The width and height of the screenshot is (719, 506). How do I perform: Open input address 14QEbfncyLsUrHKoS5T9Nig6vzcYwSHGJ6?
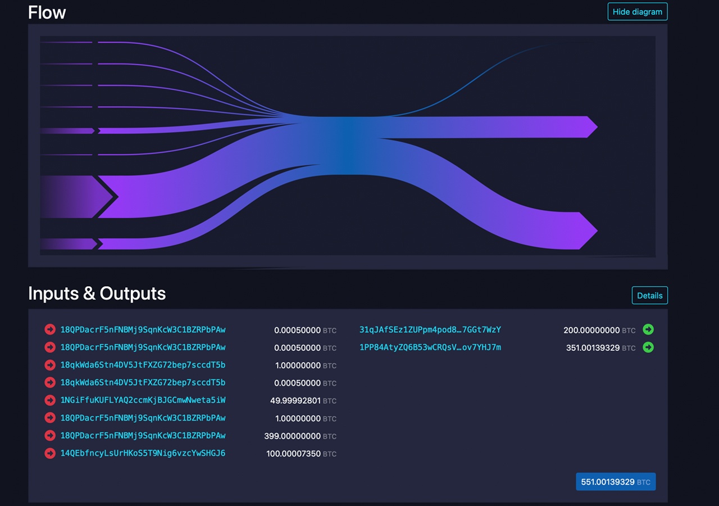(143, 453)
